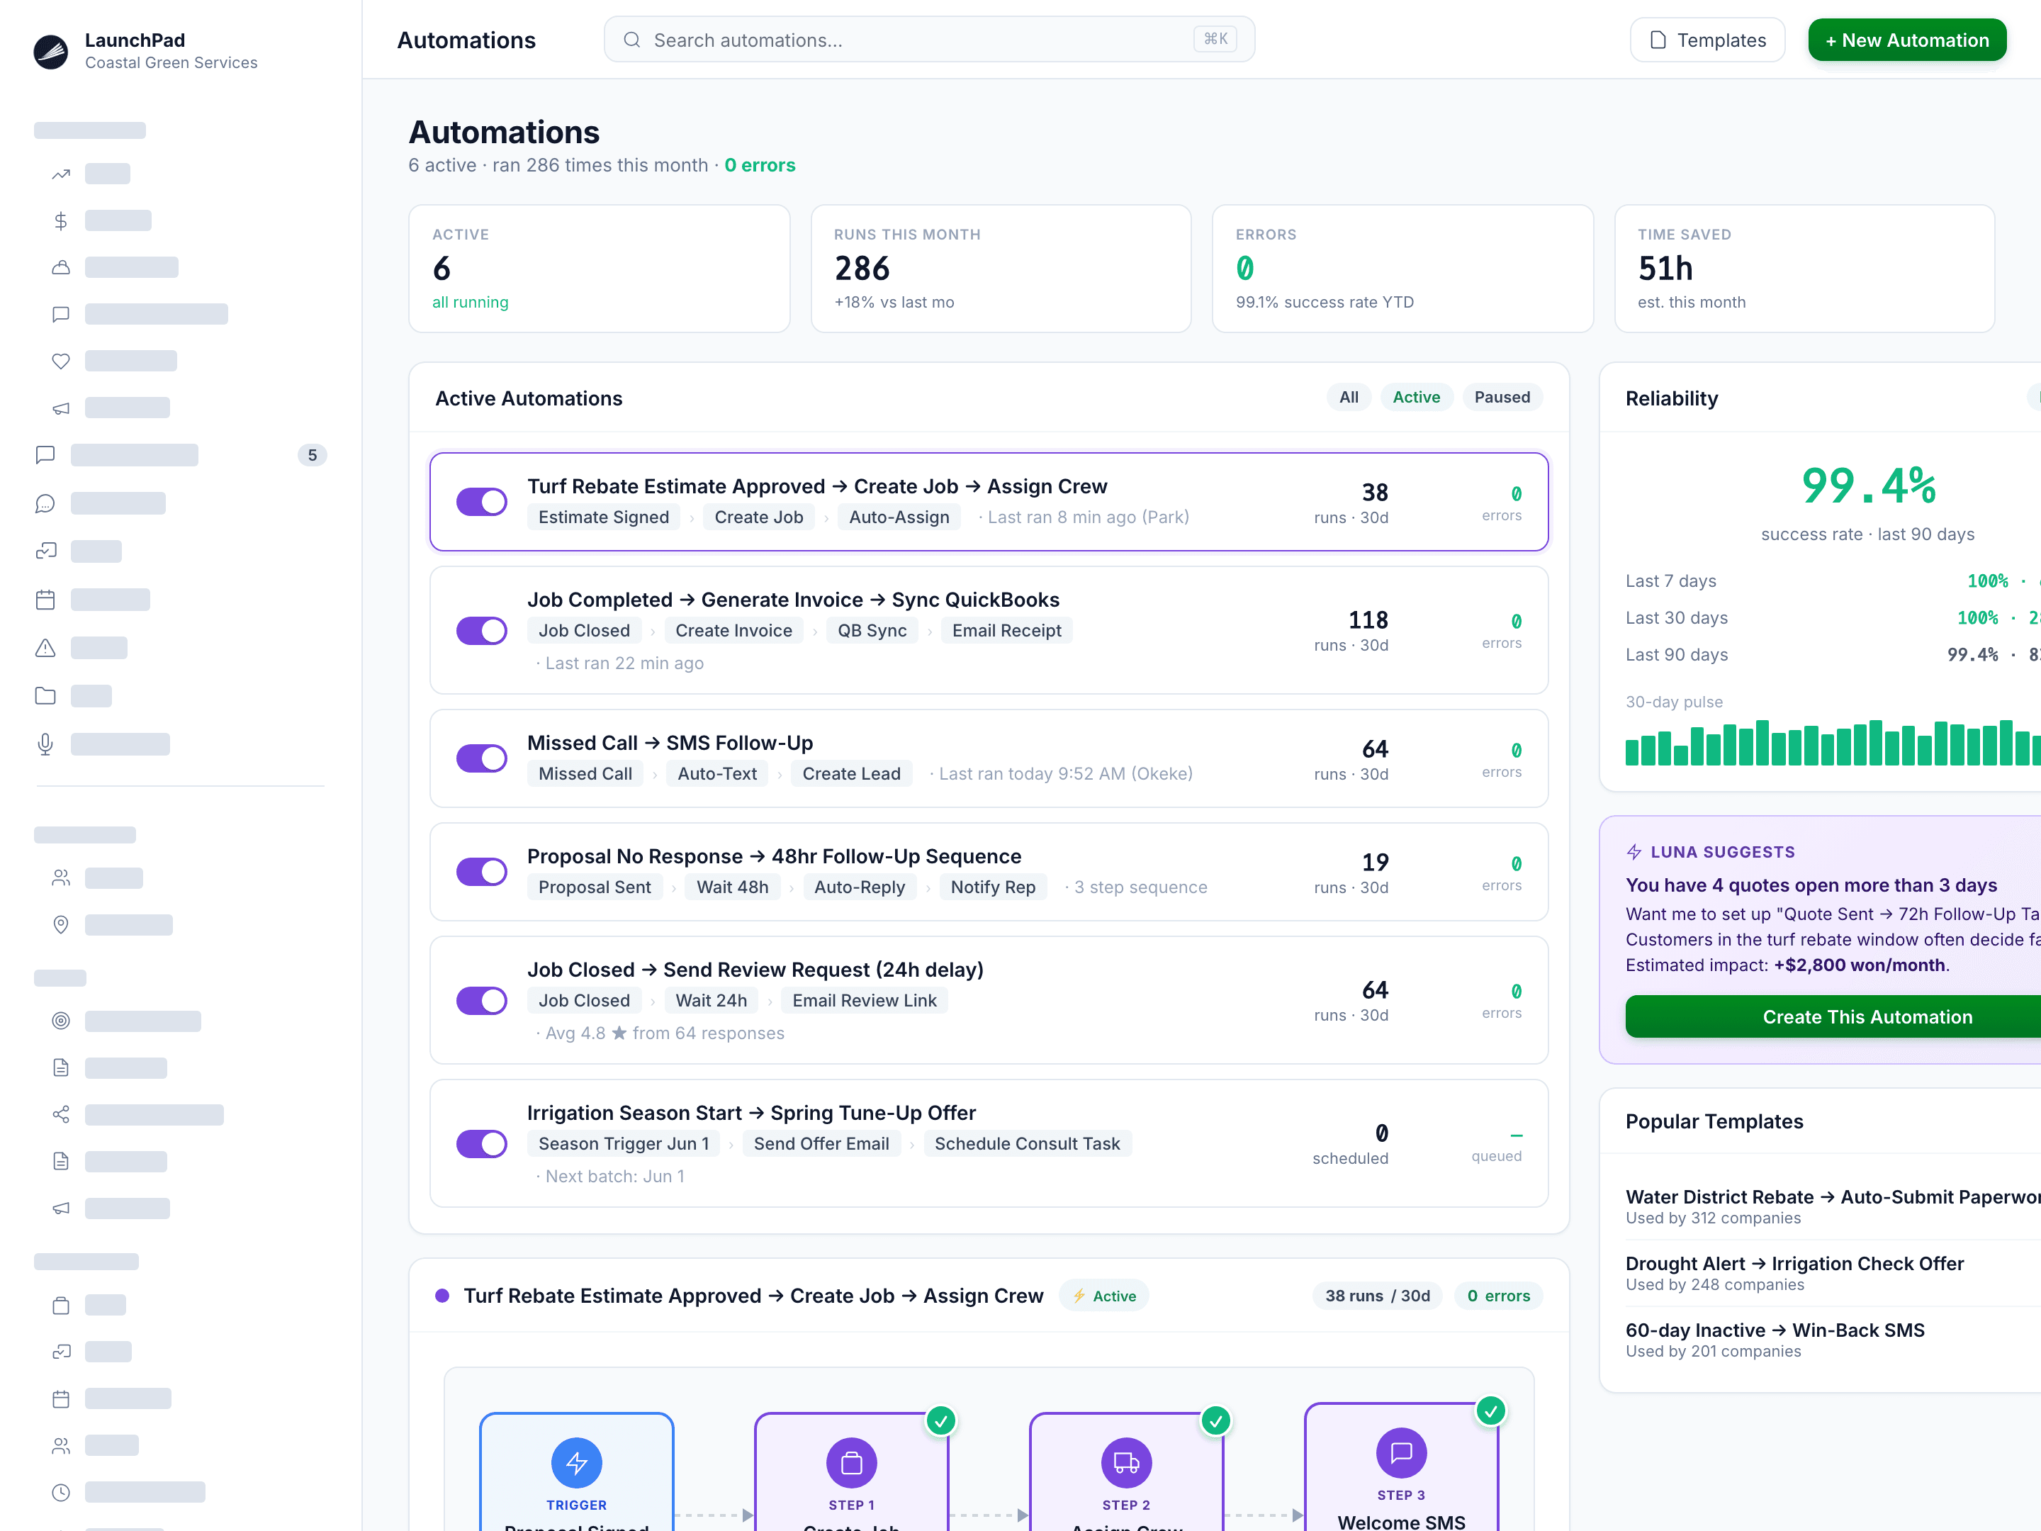Click the green checkmark badge on Step 1
The width and height of the screenshot is (2041, 1531).
(941, 1420)
